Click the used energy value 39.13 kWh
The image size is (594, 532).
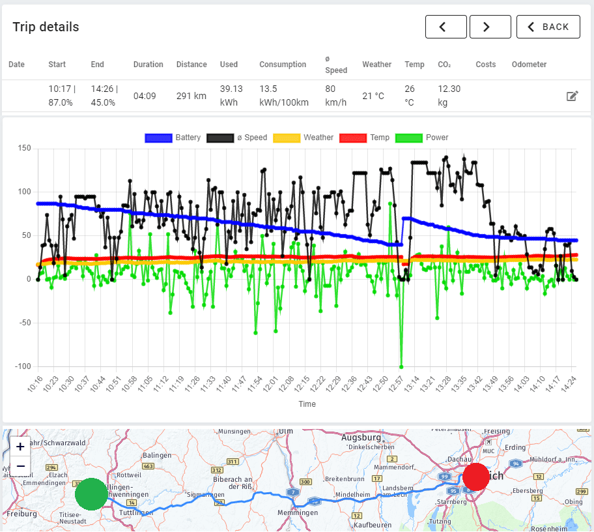(231, 96)
